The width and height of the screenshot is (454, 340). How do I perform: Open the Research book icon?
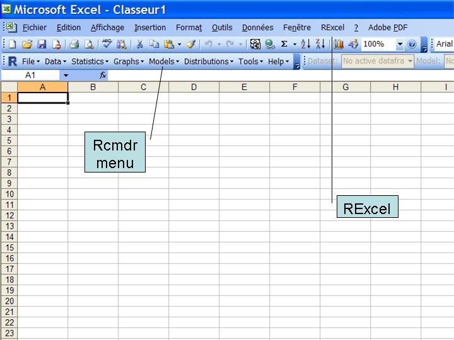pos(122,44)
